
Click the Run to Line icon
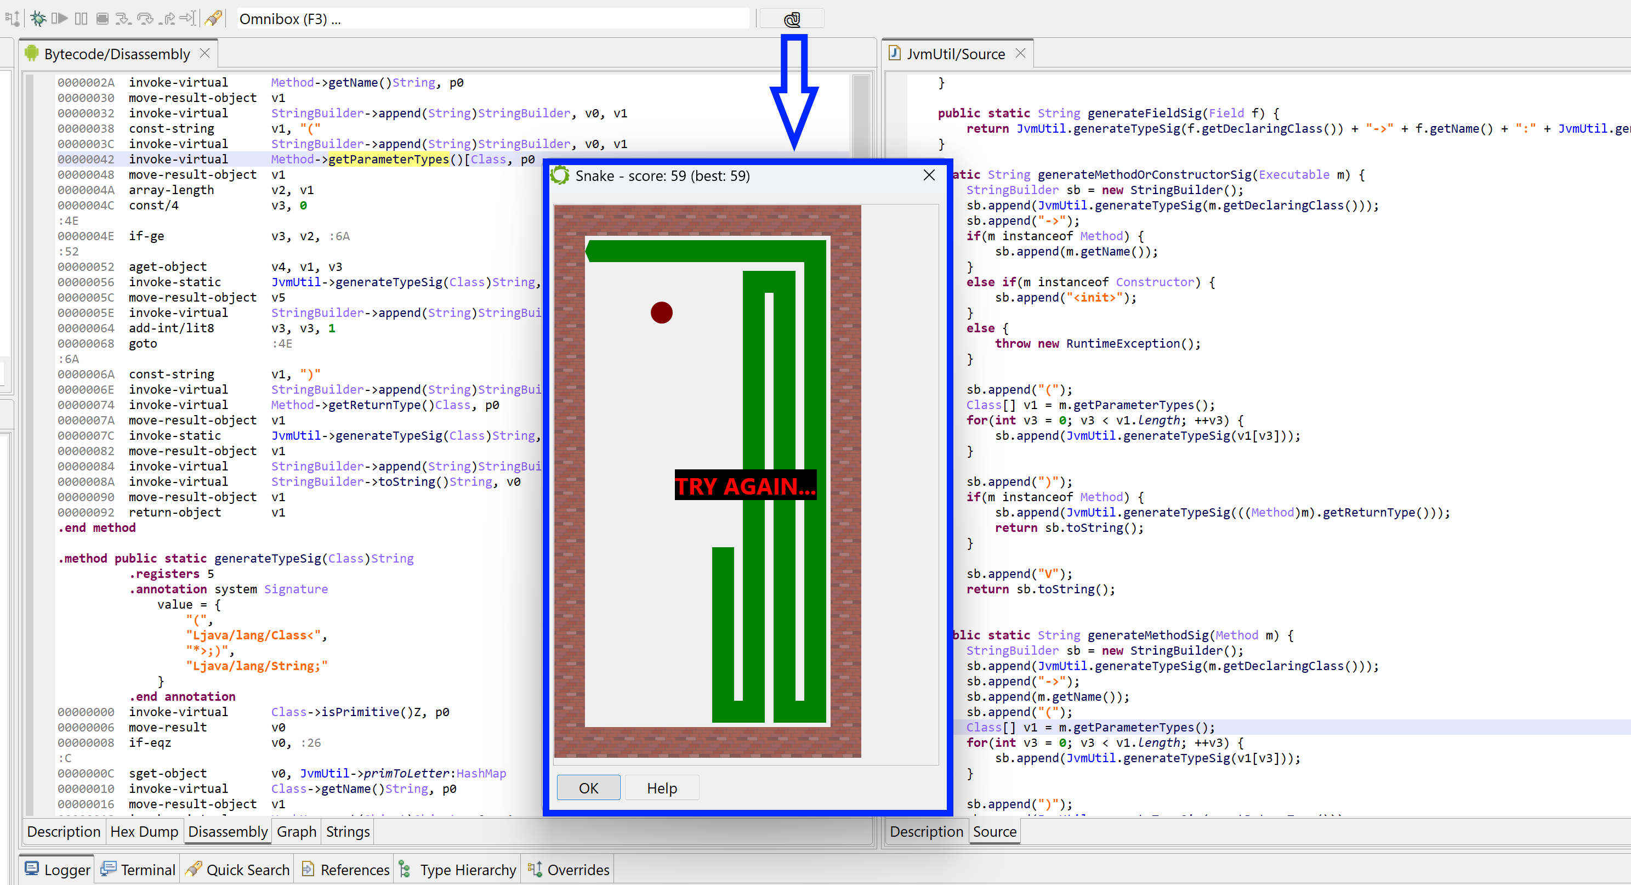188,18
